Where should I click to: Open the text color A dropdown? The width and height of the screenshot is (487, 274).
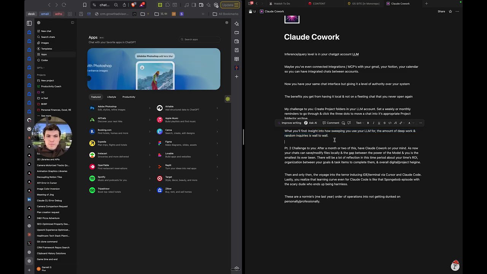coord(410,123)
